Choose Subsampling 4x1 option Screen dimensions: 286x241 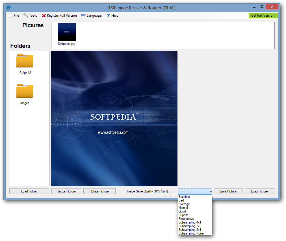195,222
